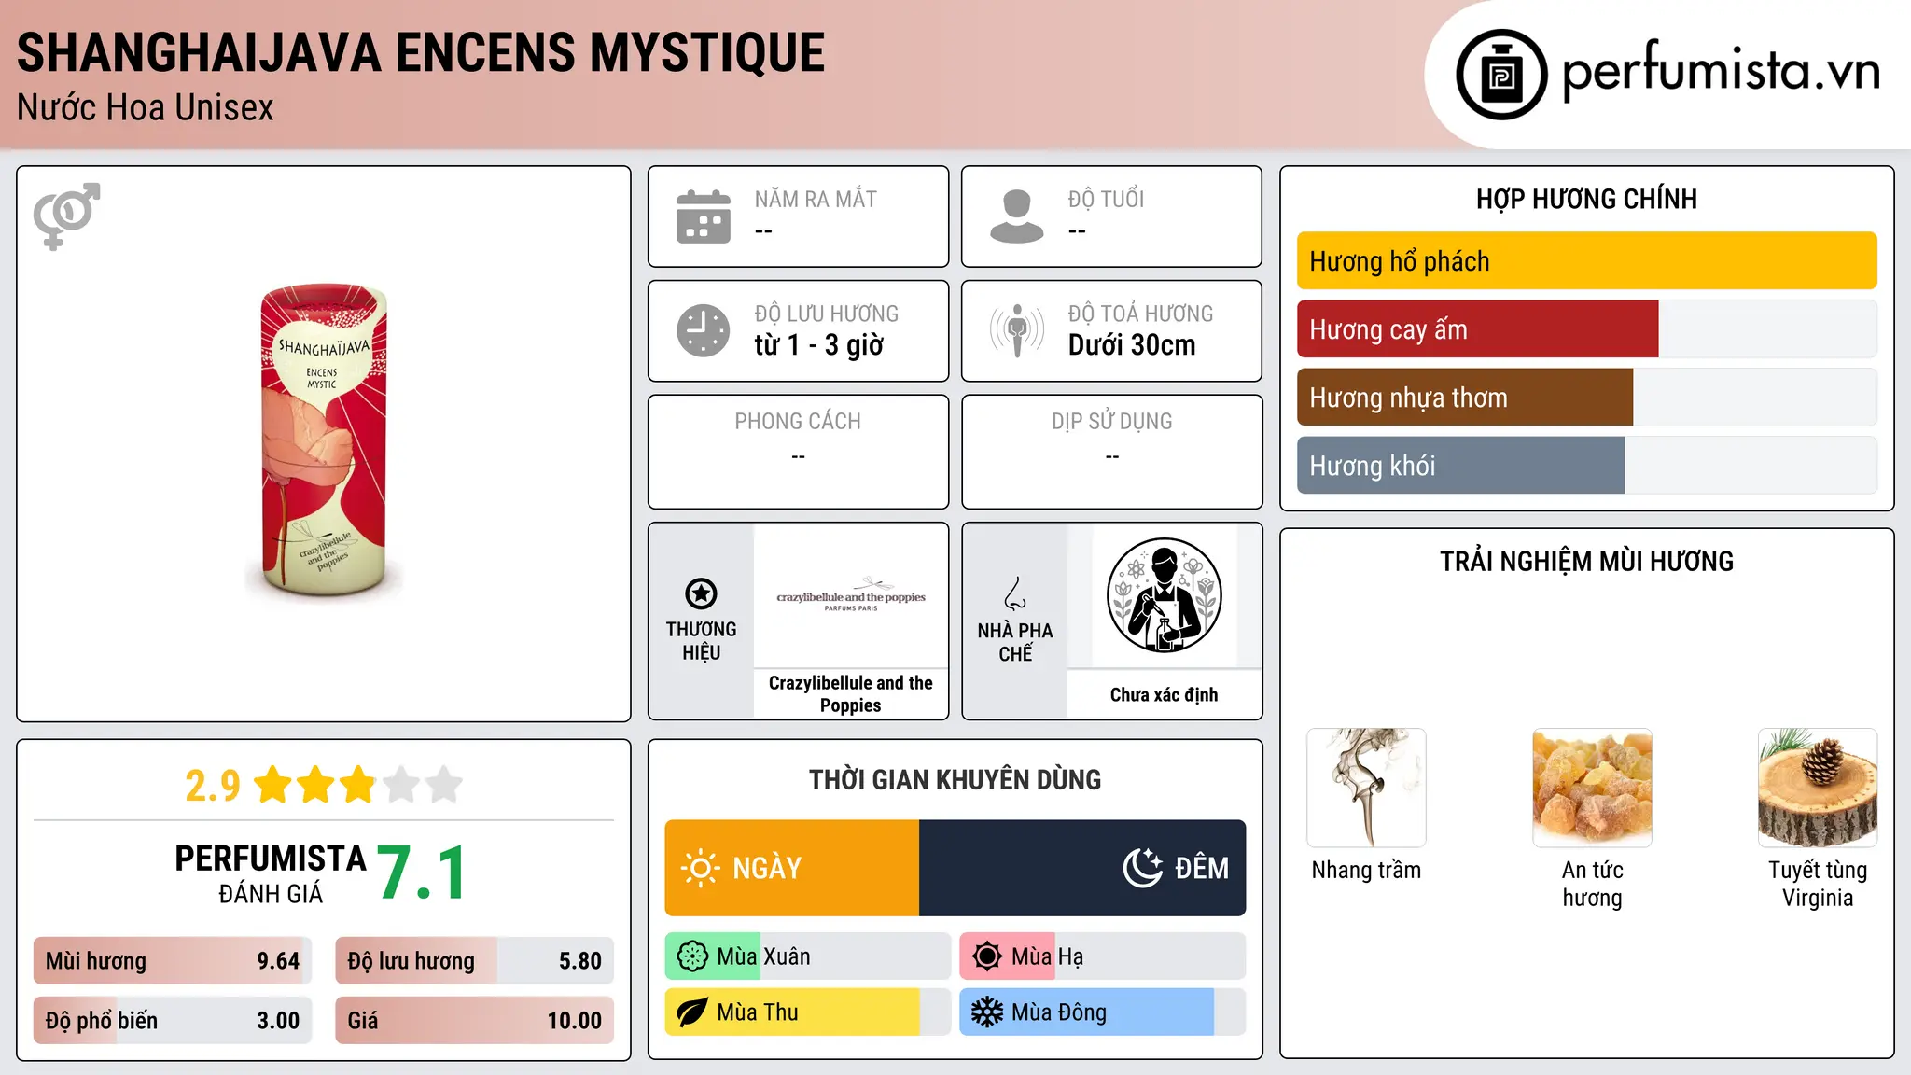Click the THƯƠNG HIỆU label

tap(701, 640)
